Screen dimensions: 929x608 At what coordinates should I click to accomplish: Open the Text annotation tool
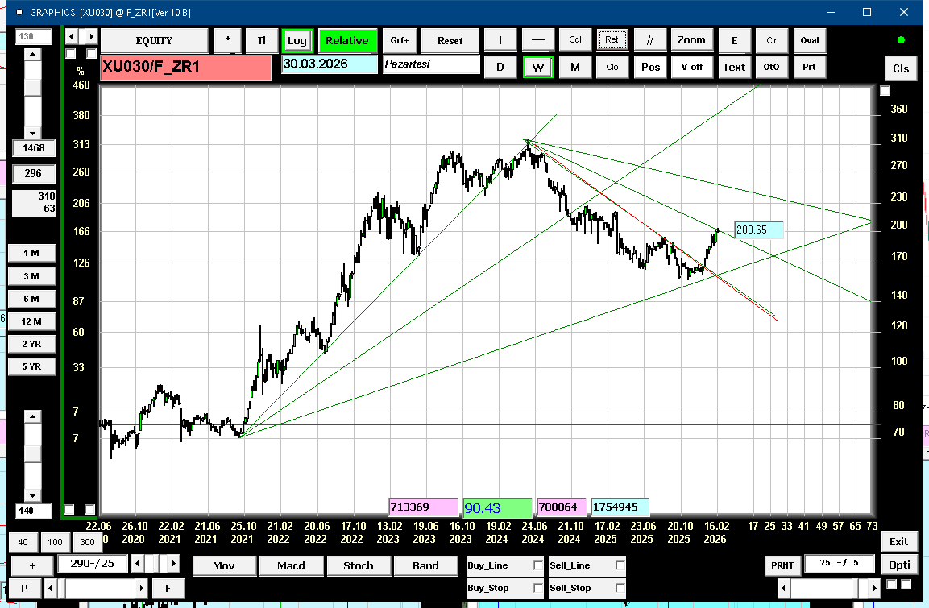point(733,67)
